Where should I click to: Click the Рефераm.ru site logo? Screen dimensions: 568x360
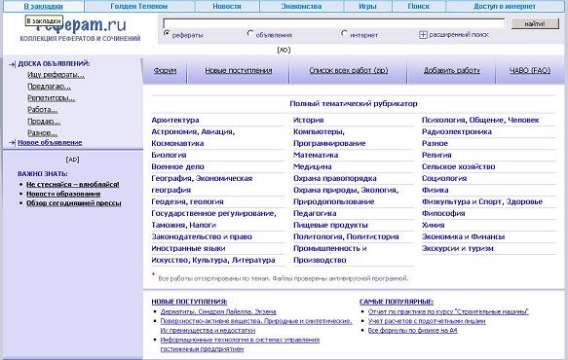pos(81,29)
